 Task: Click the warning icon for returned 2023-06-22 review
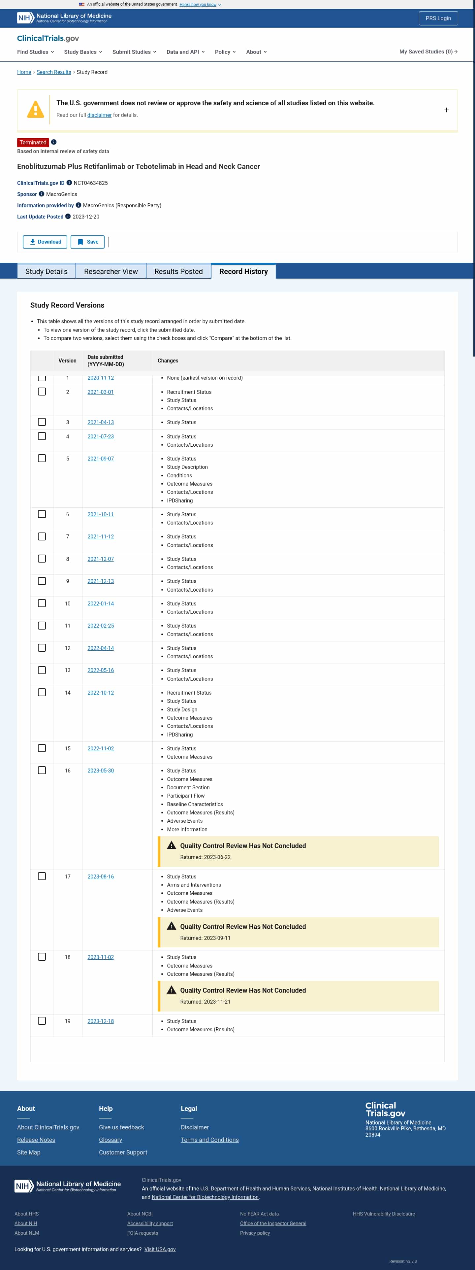tap(172, 845)
